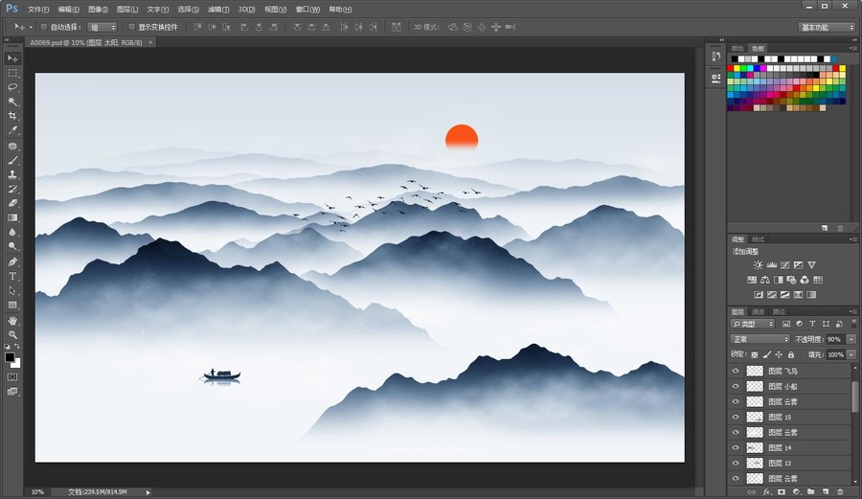Switch to the 样式 tab
This screenshot has width=862, height=499.
point(759,239)
